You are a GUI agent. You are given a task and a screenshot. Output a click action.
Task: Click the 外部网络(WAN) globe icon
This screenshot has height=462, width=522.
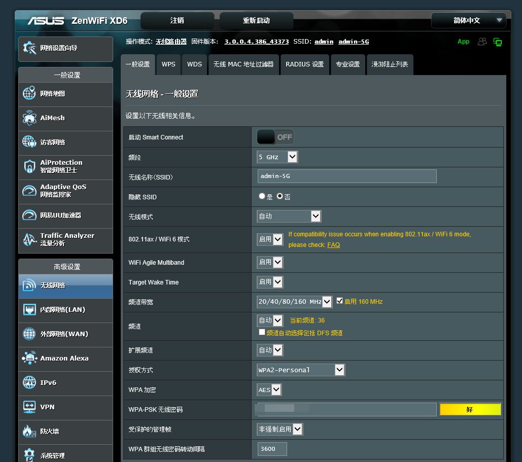(x=29, y=334)
